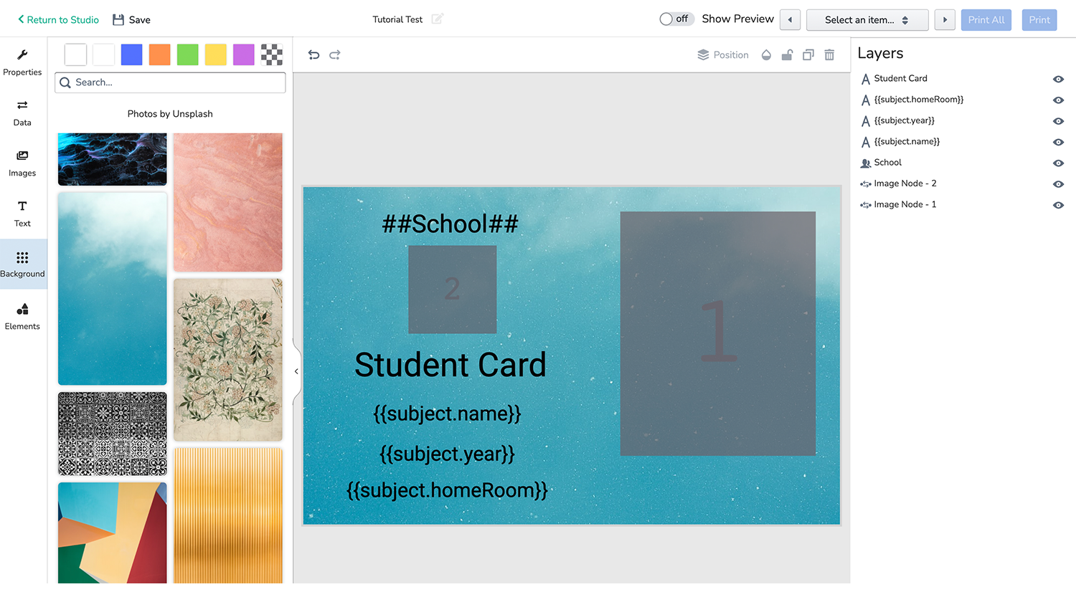This screenshot has height=597, width=1076.
Task: Open the Data panel
Action: coord(22,113)
